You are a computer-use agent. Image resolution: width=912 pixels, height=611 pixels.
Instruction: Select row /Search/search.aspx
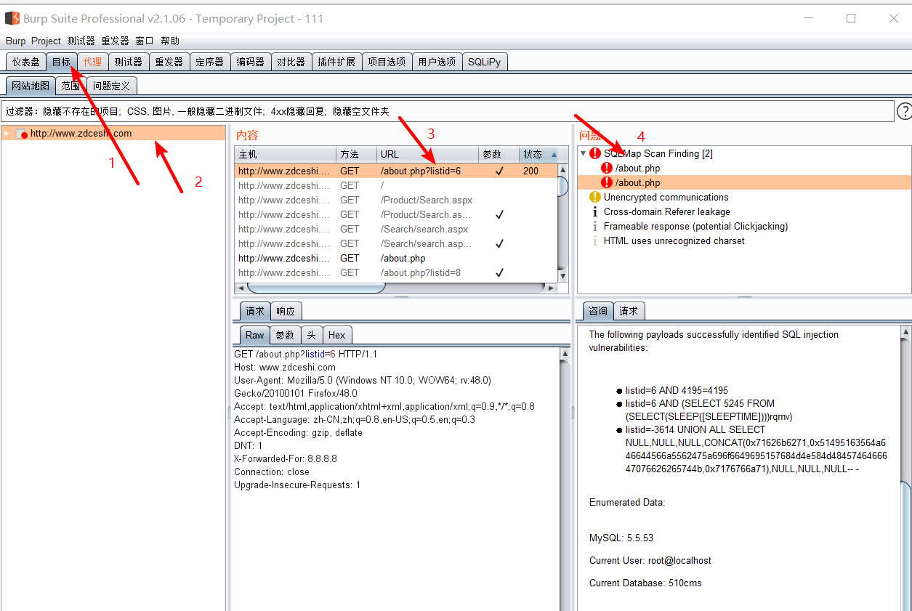coord(396,229)
